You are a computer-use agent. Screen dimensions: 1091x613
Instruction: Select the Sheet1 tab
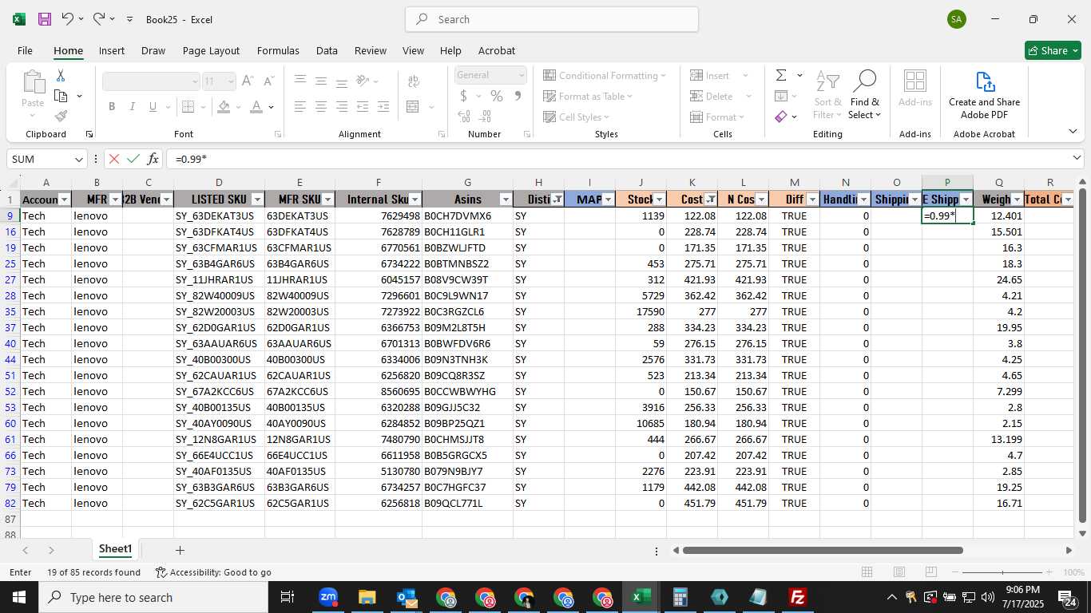115,549
